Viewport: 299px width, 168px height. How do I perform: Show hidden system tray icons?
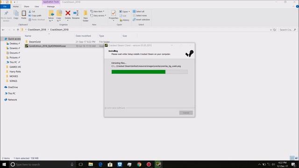[x=259, y=164]
